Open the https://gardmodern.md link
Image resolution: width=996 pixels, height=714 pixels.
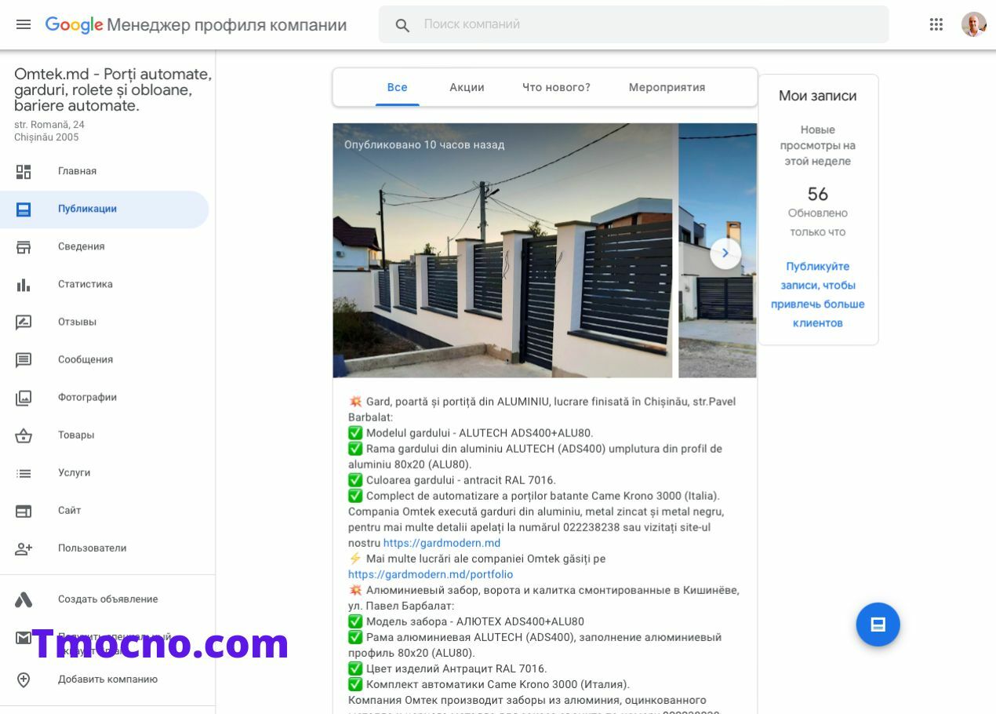[x=442, y=543]
